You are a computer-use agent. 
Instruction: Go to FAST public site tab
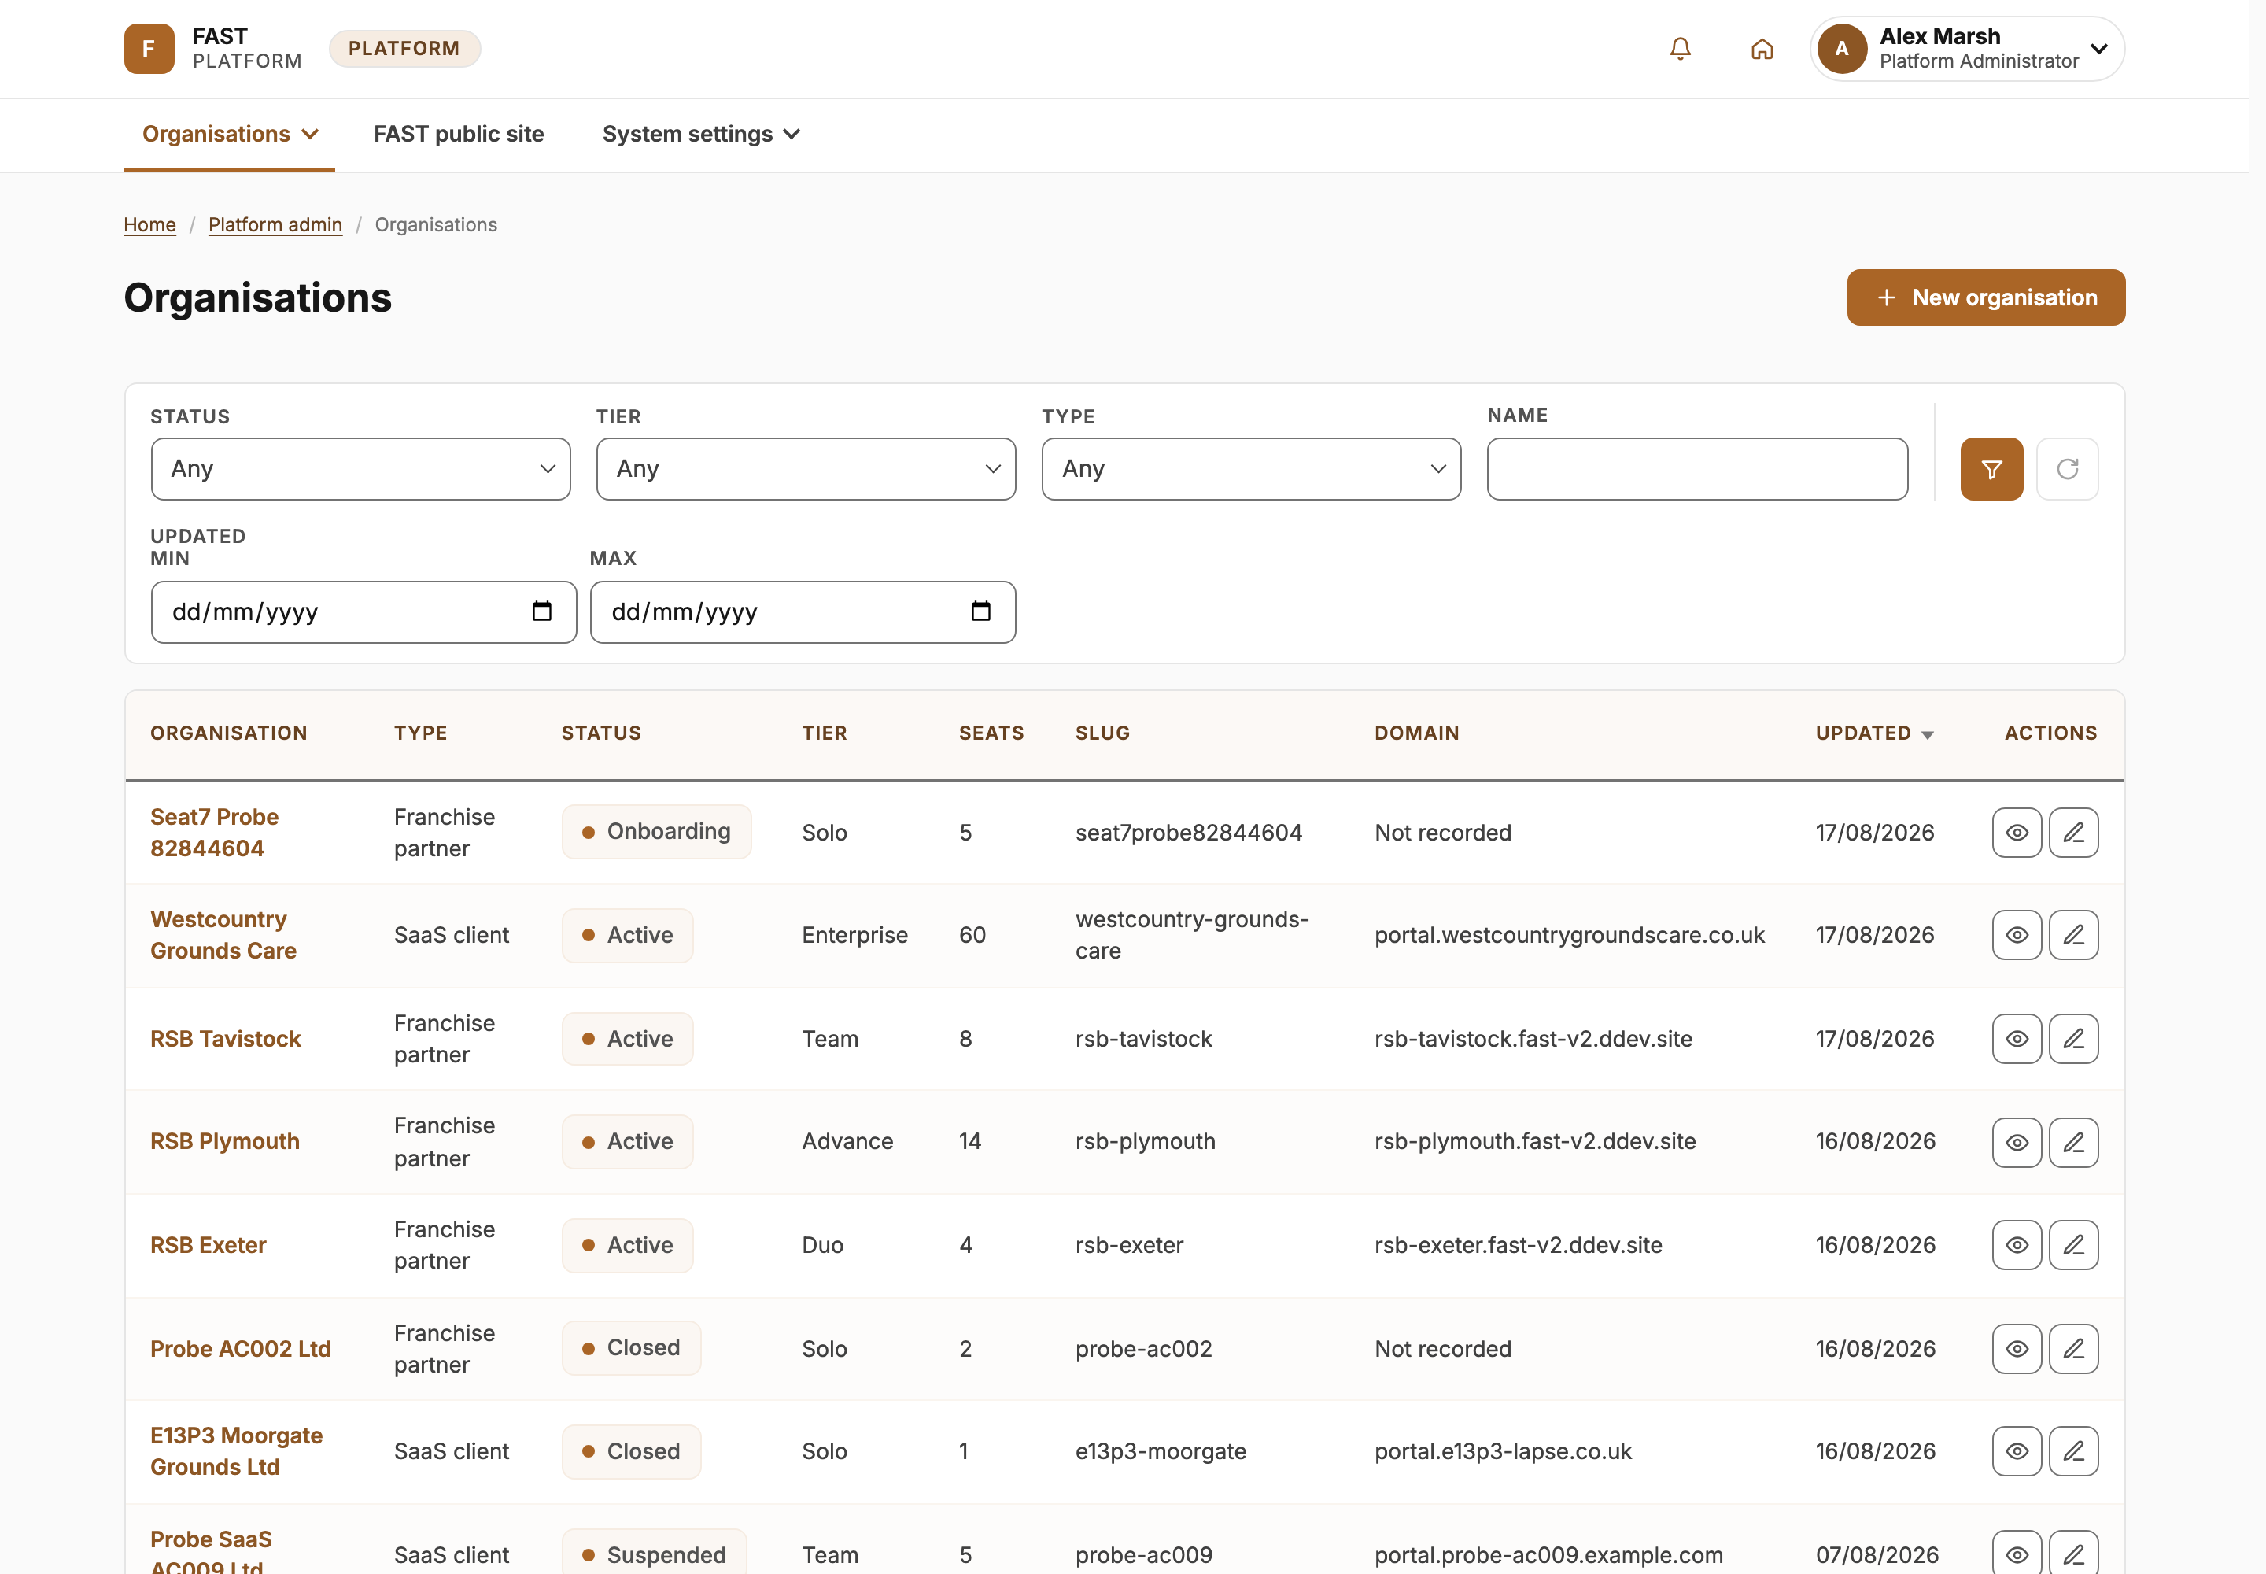(x=459, y=134)
